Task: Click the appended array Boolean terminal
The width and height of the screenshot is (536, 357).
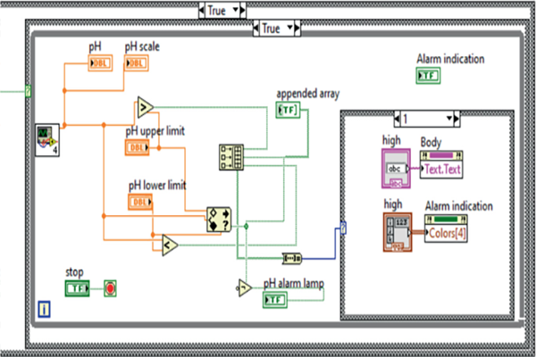Action: coord(289,110)
